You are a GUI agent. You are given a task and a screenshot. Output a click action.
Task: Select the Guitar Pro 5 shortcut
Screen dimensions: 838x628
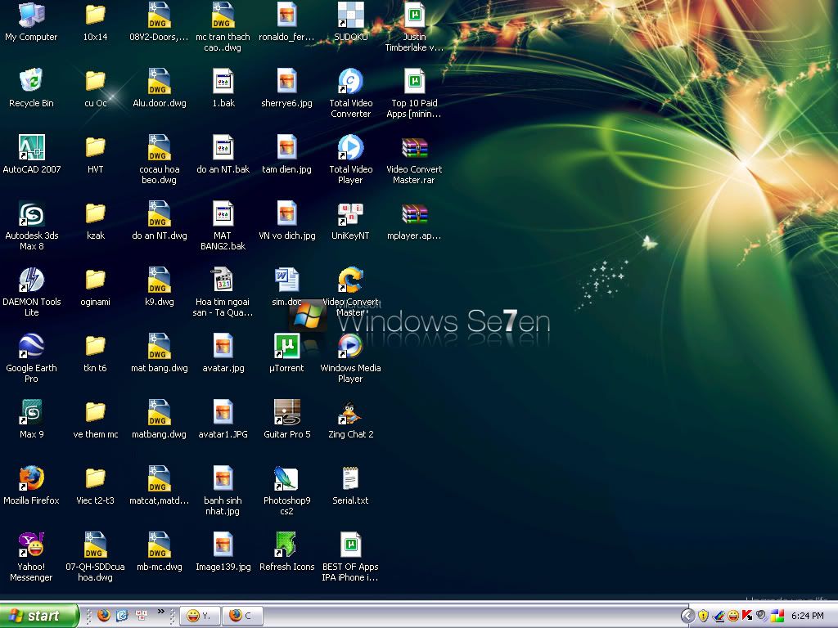pos(286,413)
